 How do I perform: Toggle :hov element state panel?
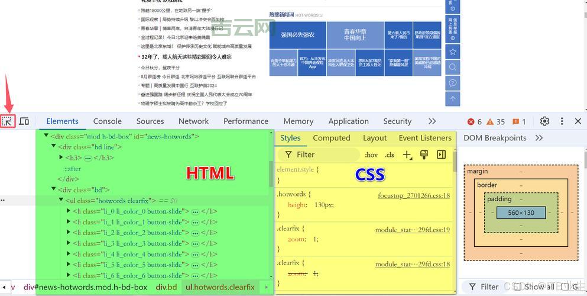tap(371, 155)
